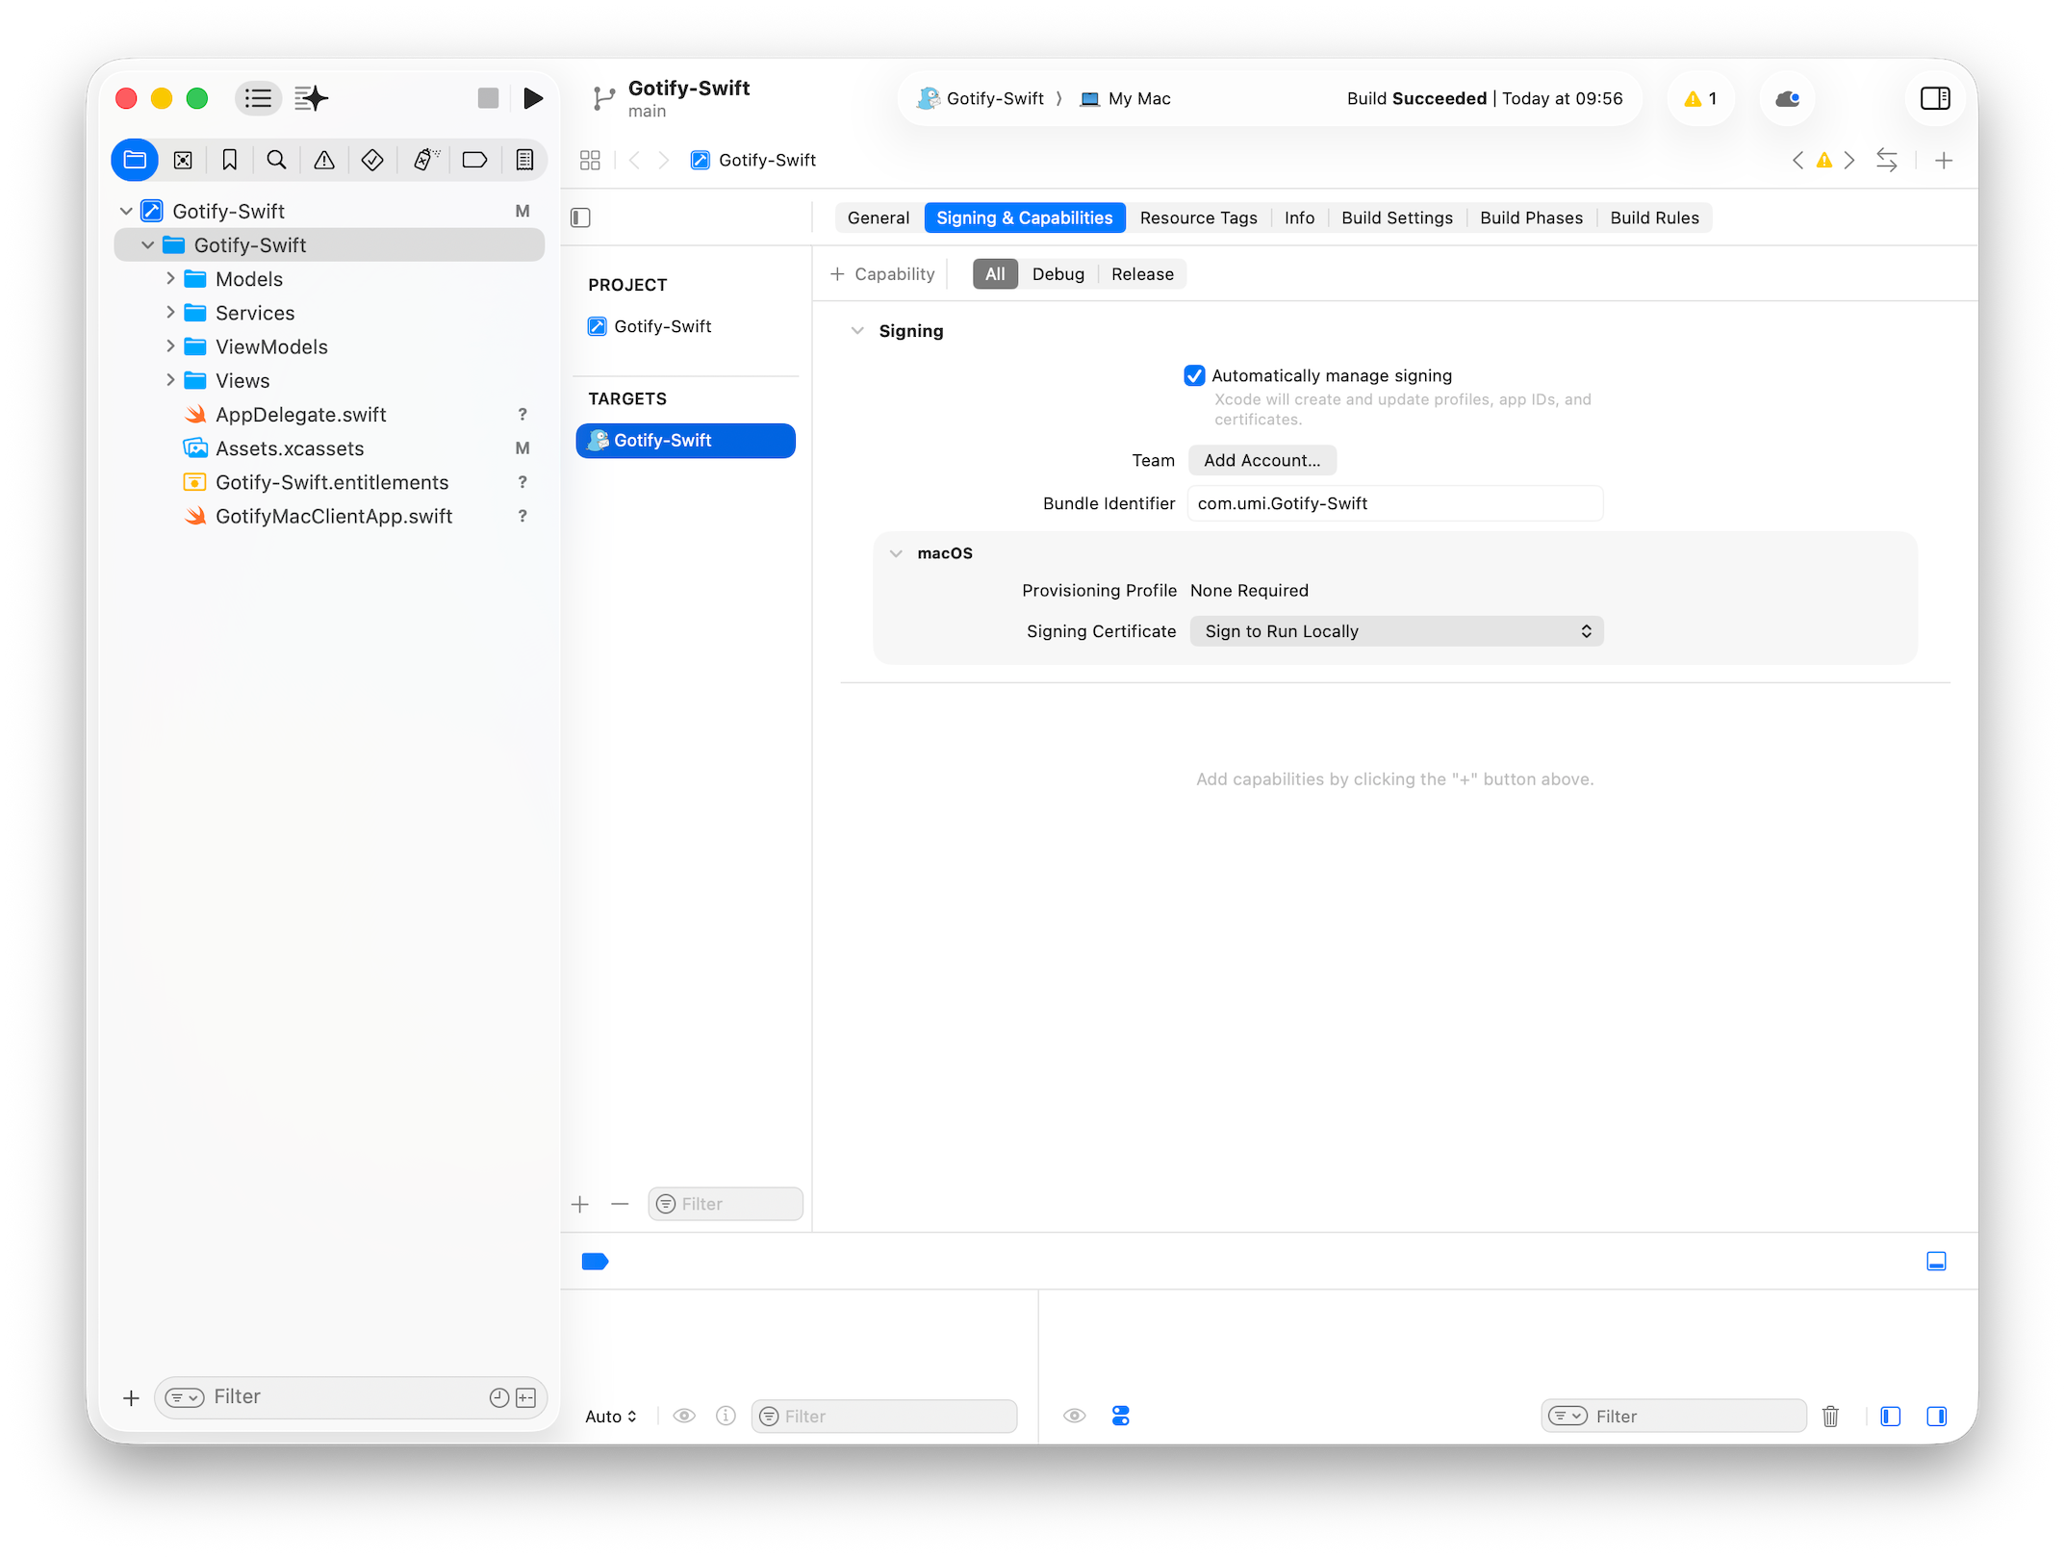2064x1558 pixels.
Task: Open the Signing Certificate dropdown
Action: (x=1396, y=631)
